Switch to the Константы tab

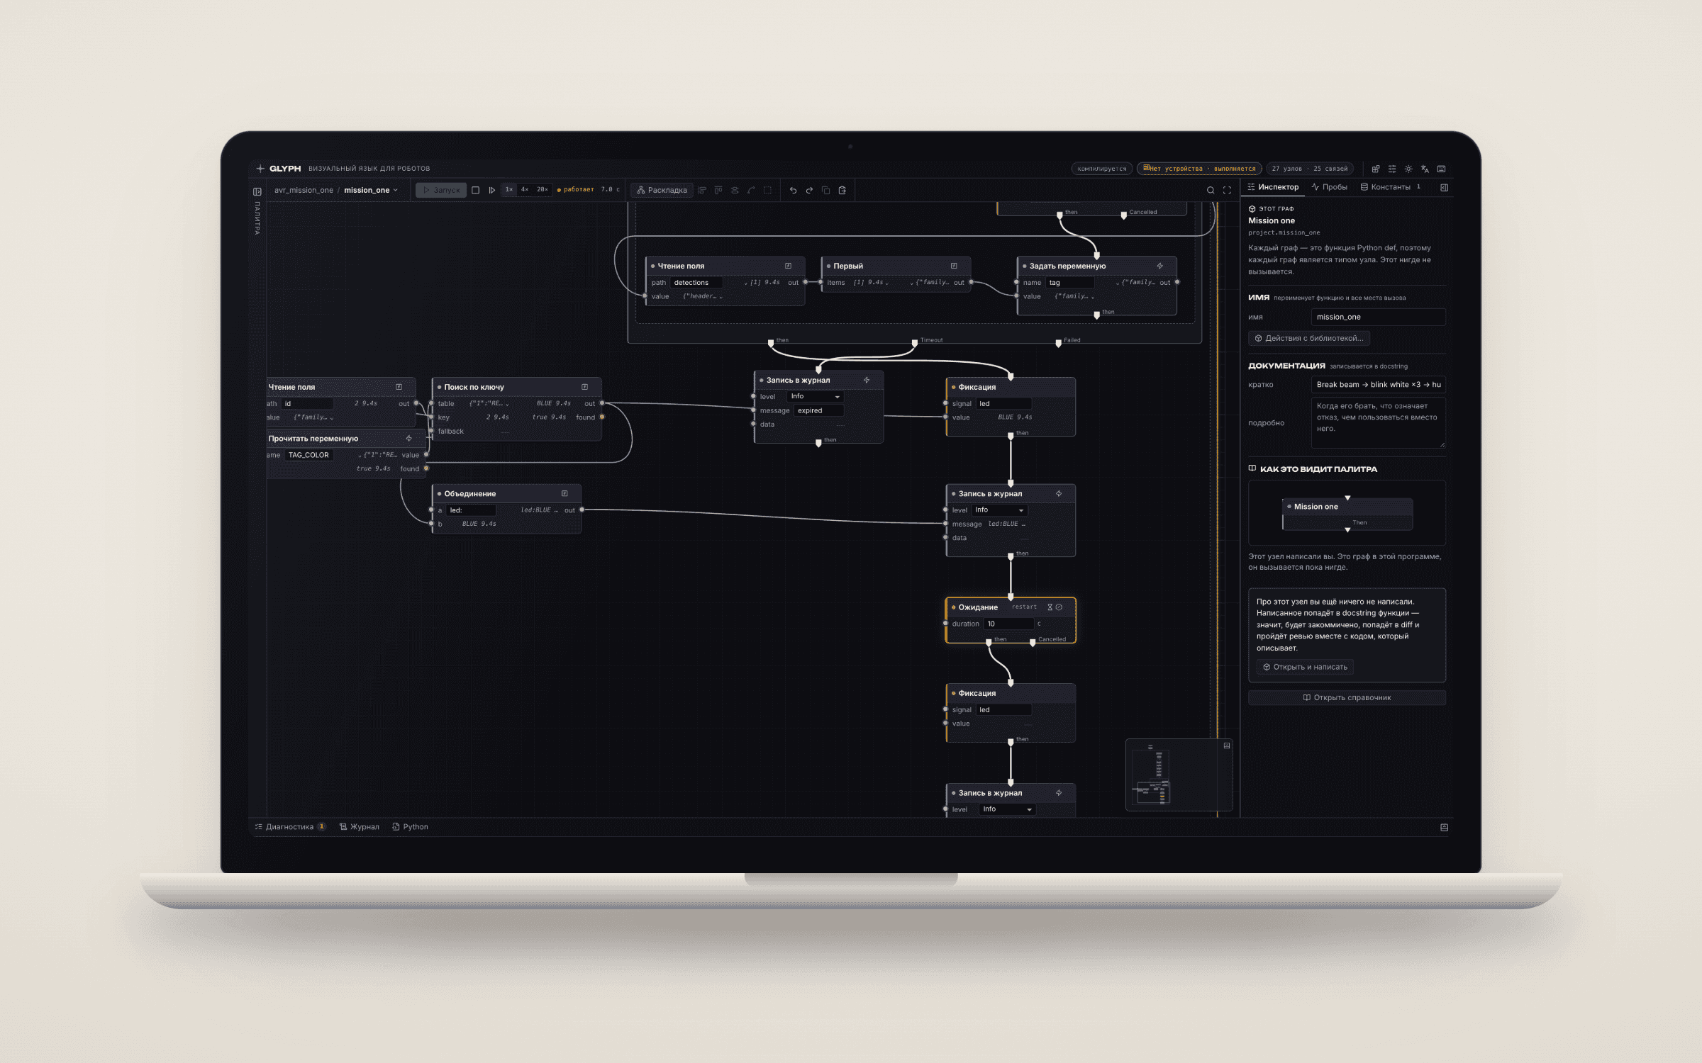[1390, 187]
